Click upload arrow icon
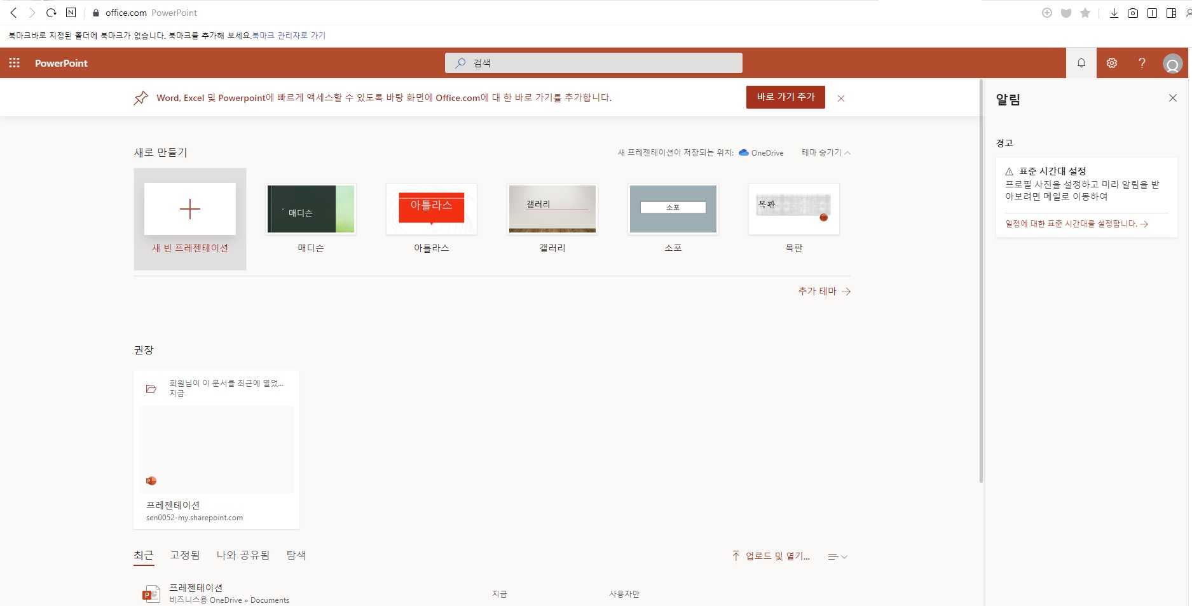This screenshot has width=1192, height=606. [736, 556]
